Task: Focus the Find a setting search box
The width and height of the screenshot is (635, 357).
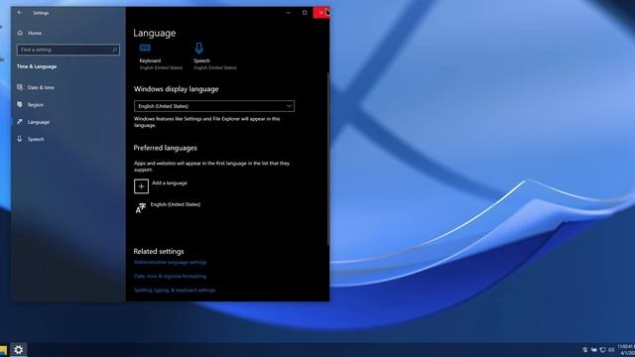Action: [68, 50]
